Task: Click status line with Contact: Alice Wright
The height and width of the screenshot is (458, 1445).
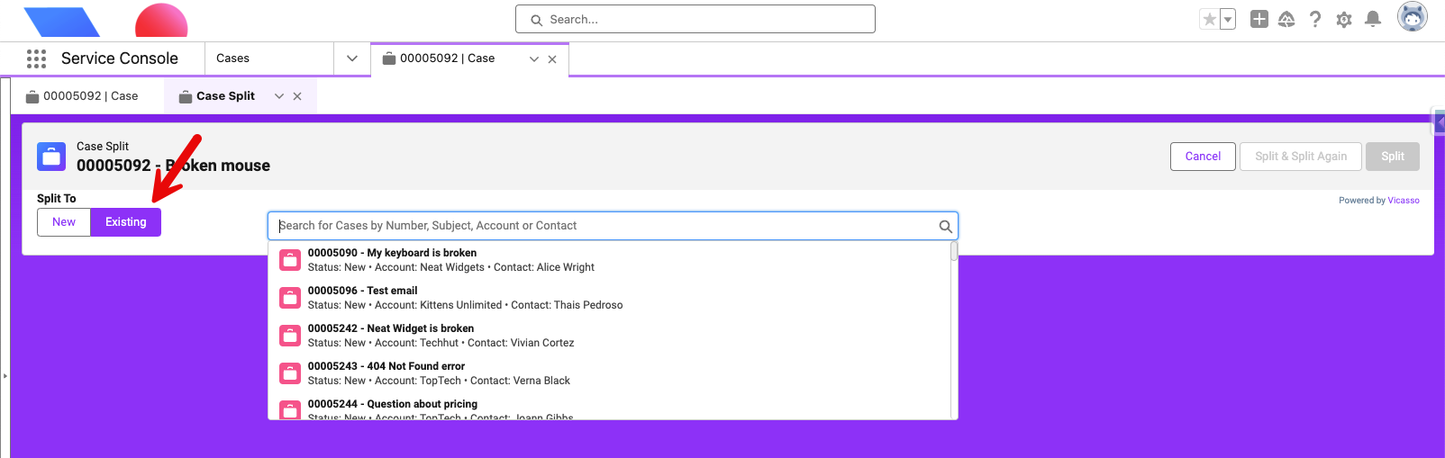Action: [451, 267]
